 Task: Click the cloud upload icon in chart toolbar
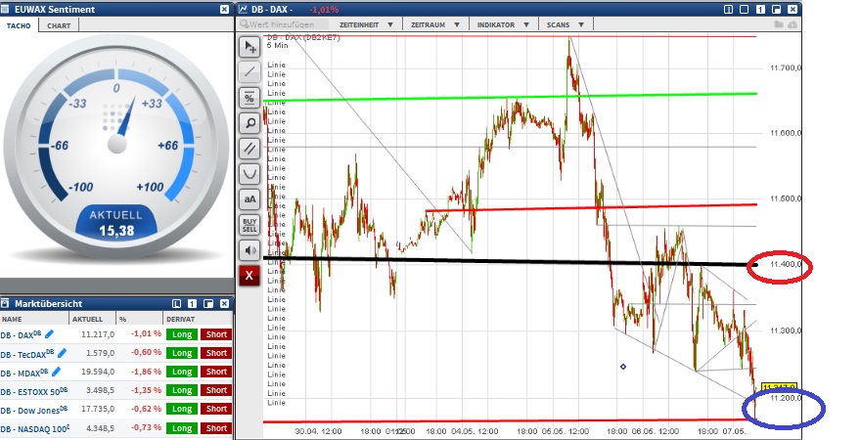[792, 24]
